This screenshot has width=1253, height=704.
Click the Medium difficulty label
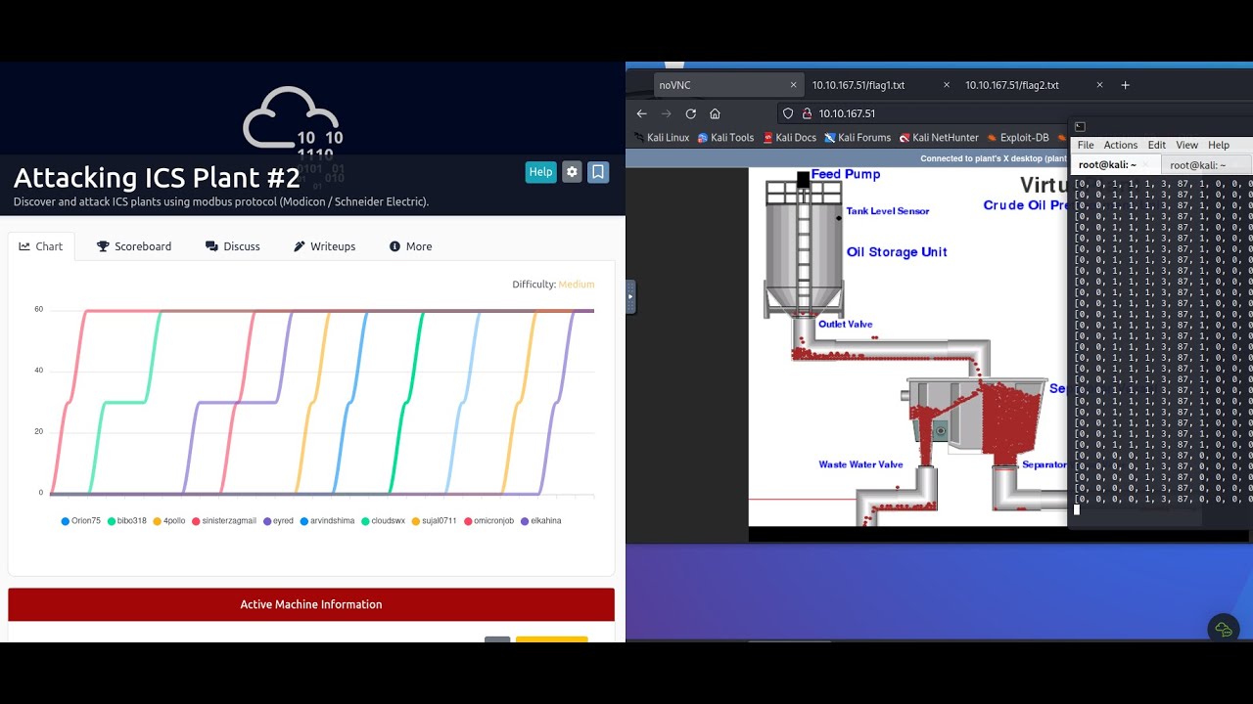577,285
